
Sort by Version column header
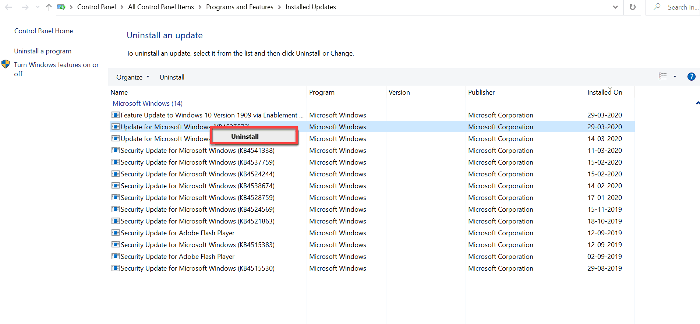click(x=426, y=92)
